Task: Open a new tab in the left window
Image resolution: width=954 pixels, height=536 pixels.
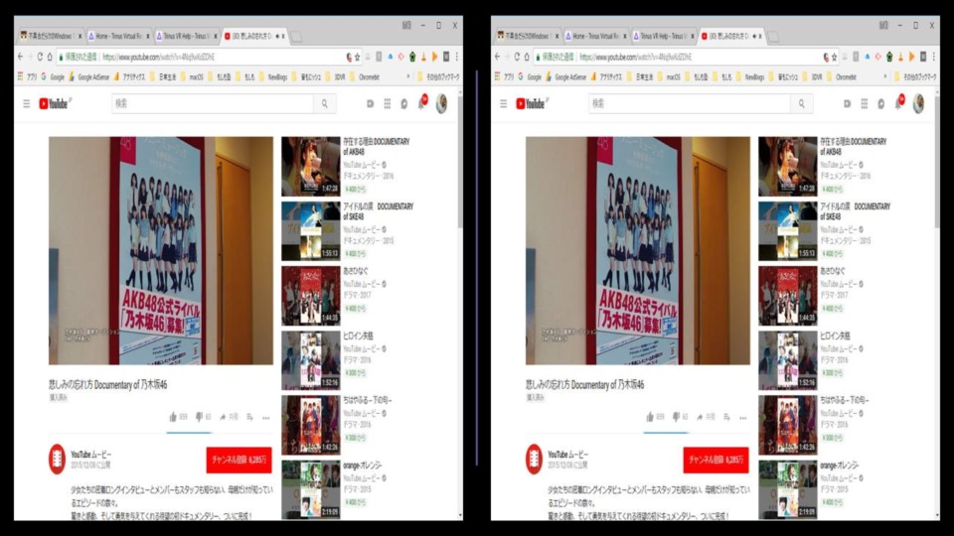Action: (x=296, y=37)
